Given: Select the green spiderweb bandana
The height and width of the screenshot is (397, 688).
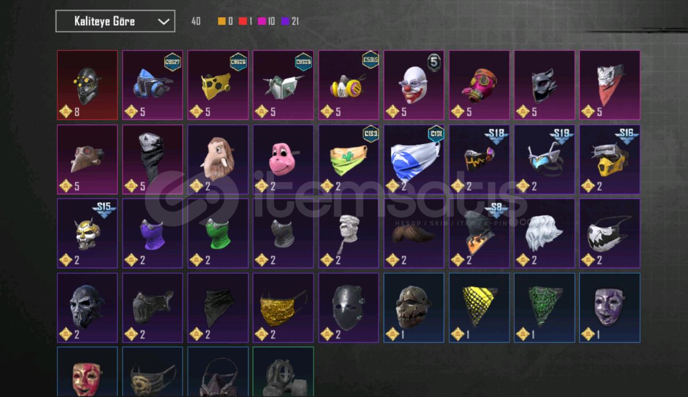Looking at the screenshot, I should coord(544,308).
